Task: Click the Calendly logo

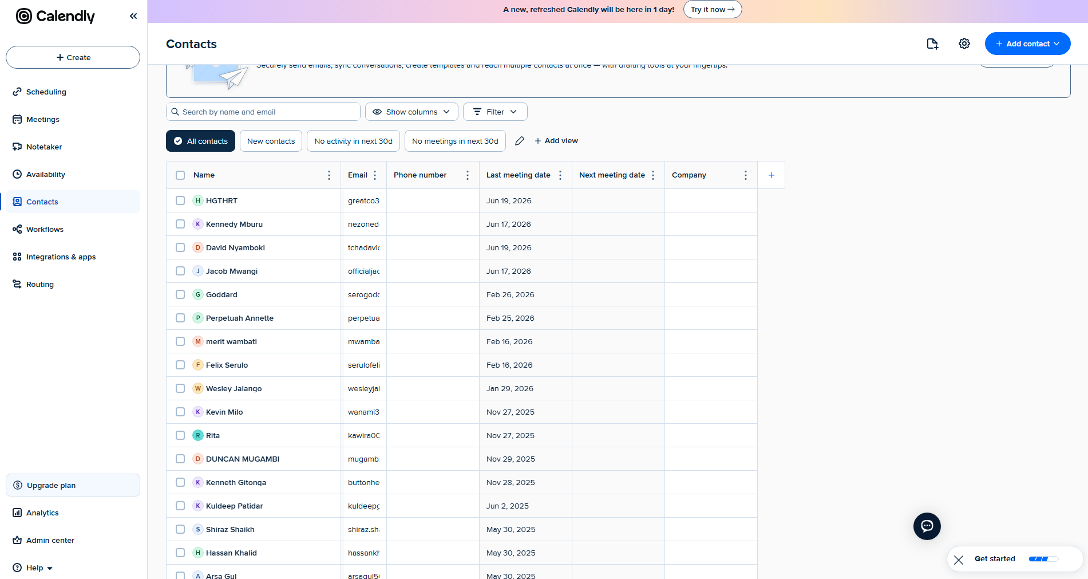Action: click(x=56, y=16)
